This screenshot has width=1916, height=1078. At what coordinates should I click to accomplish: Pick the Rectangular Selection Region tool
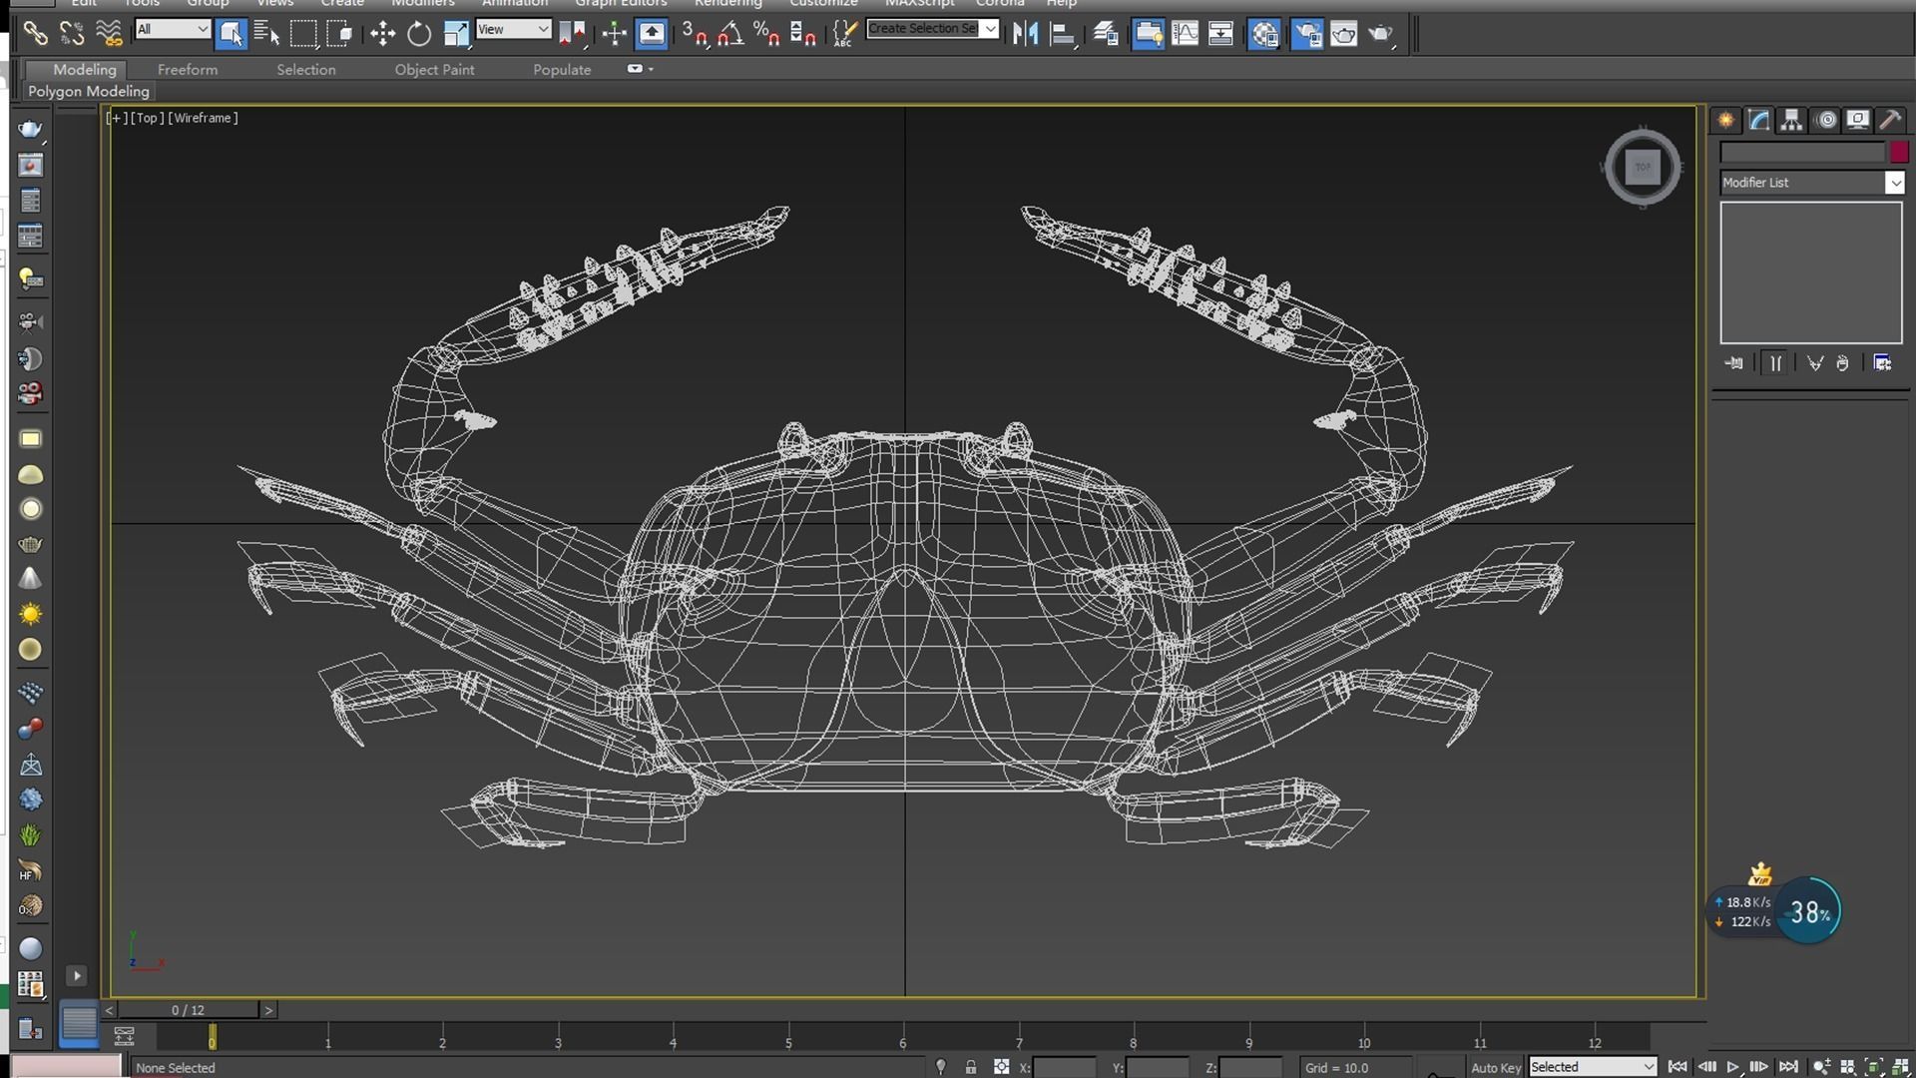coord(303,34)
